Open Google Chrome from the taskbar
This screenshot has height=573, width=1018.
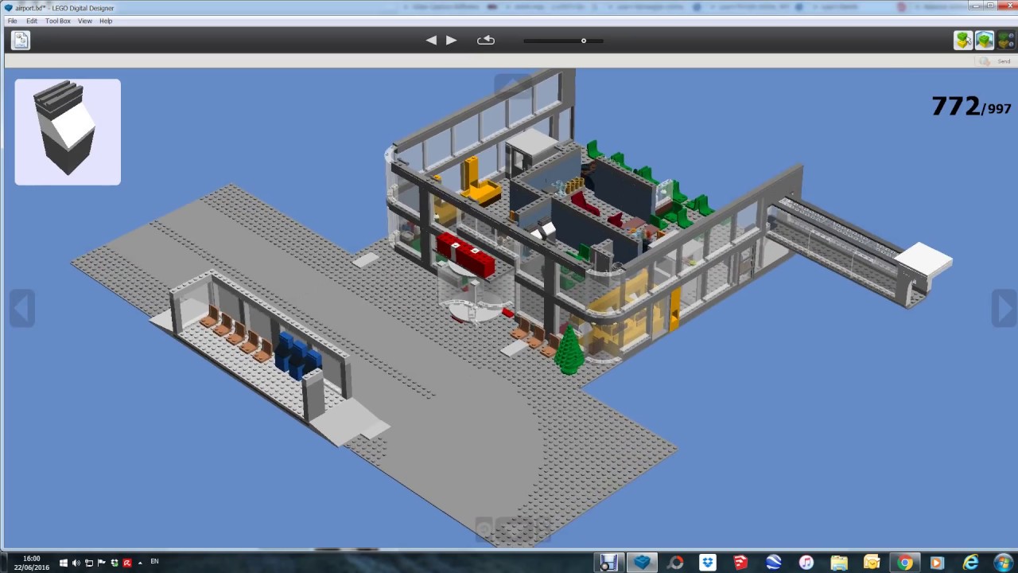point(905,563)
